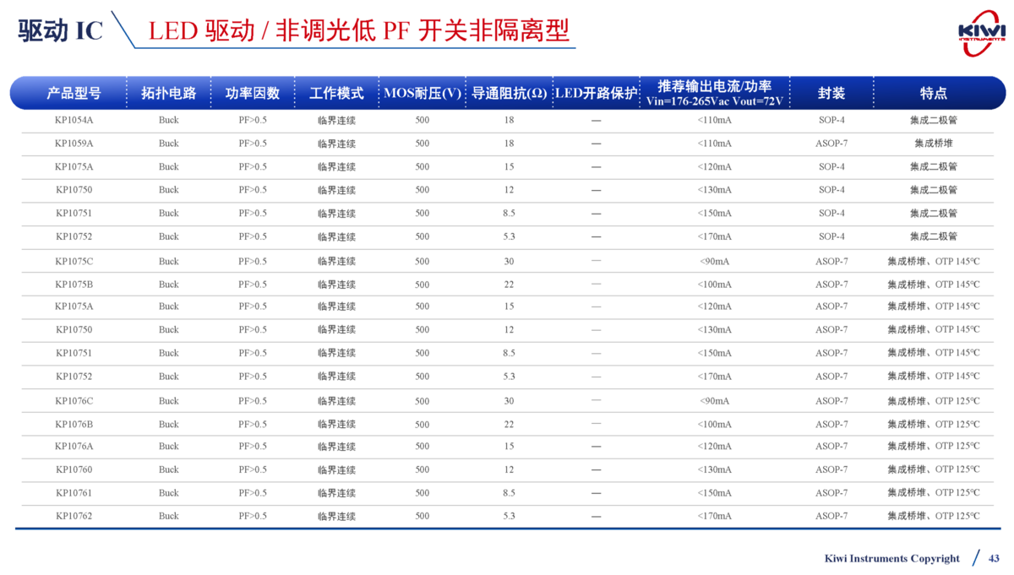This screenshot has height=575, width=1014.
Task: Click the 产品型号 column header
Action: point(74,93)
